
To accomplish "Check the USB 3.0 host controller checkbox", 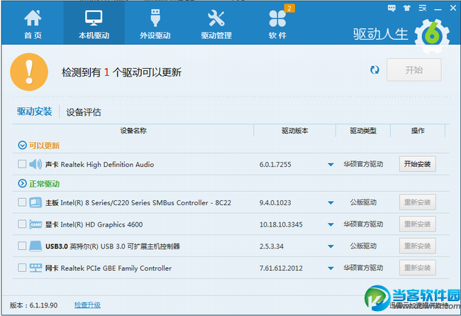I will point(22,246).
